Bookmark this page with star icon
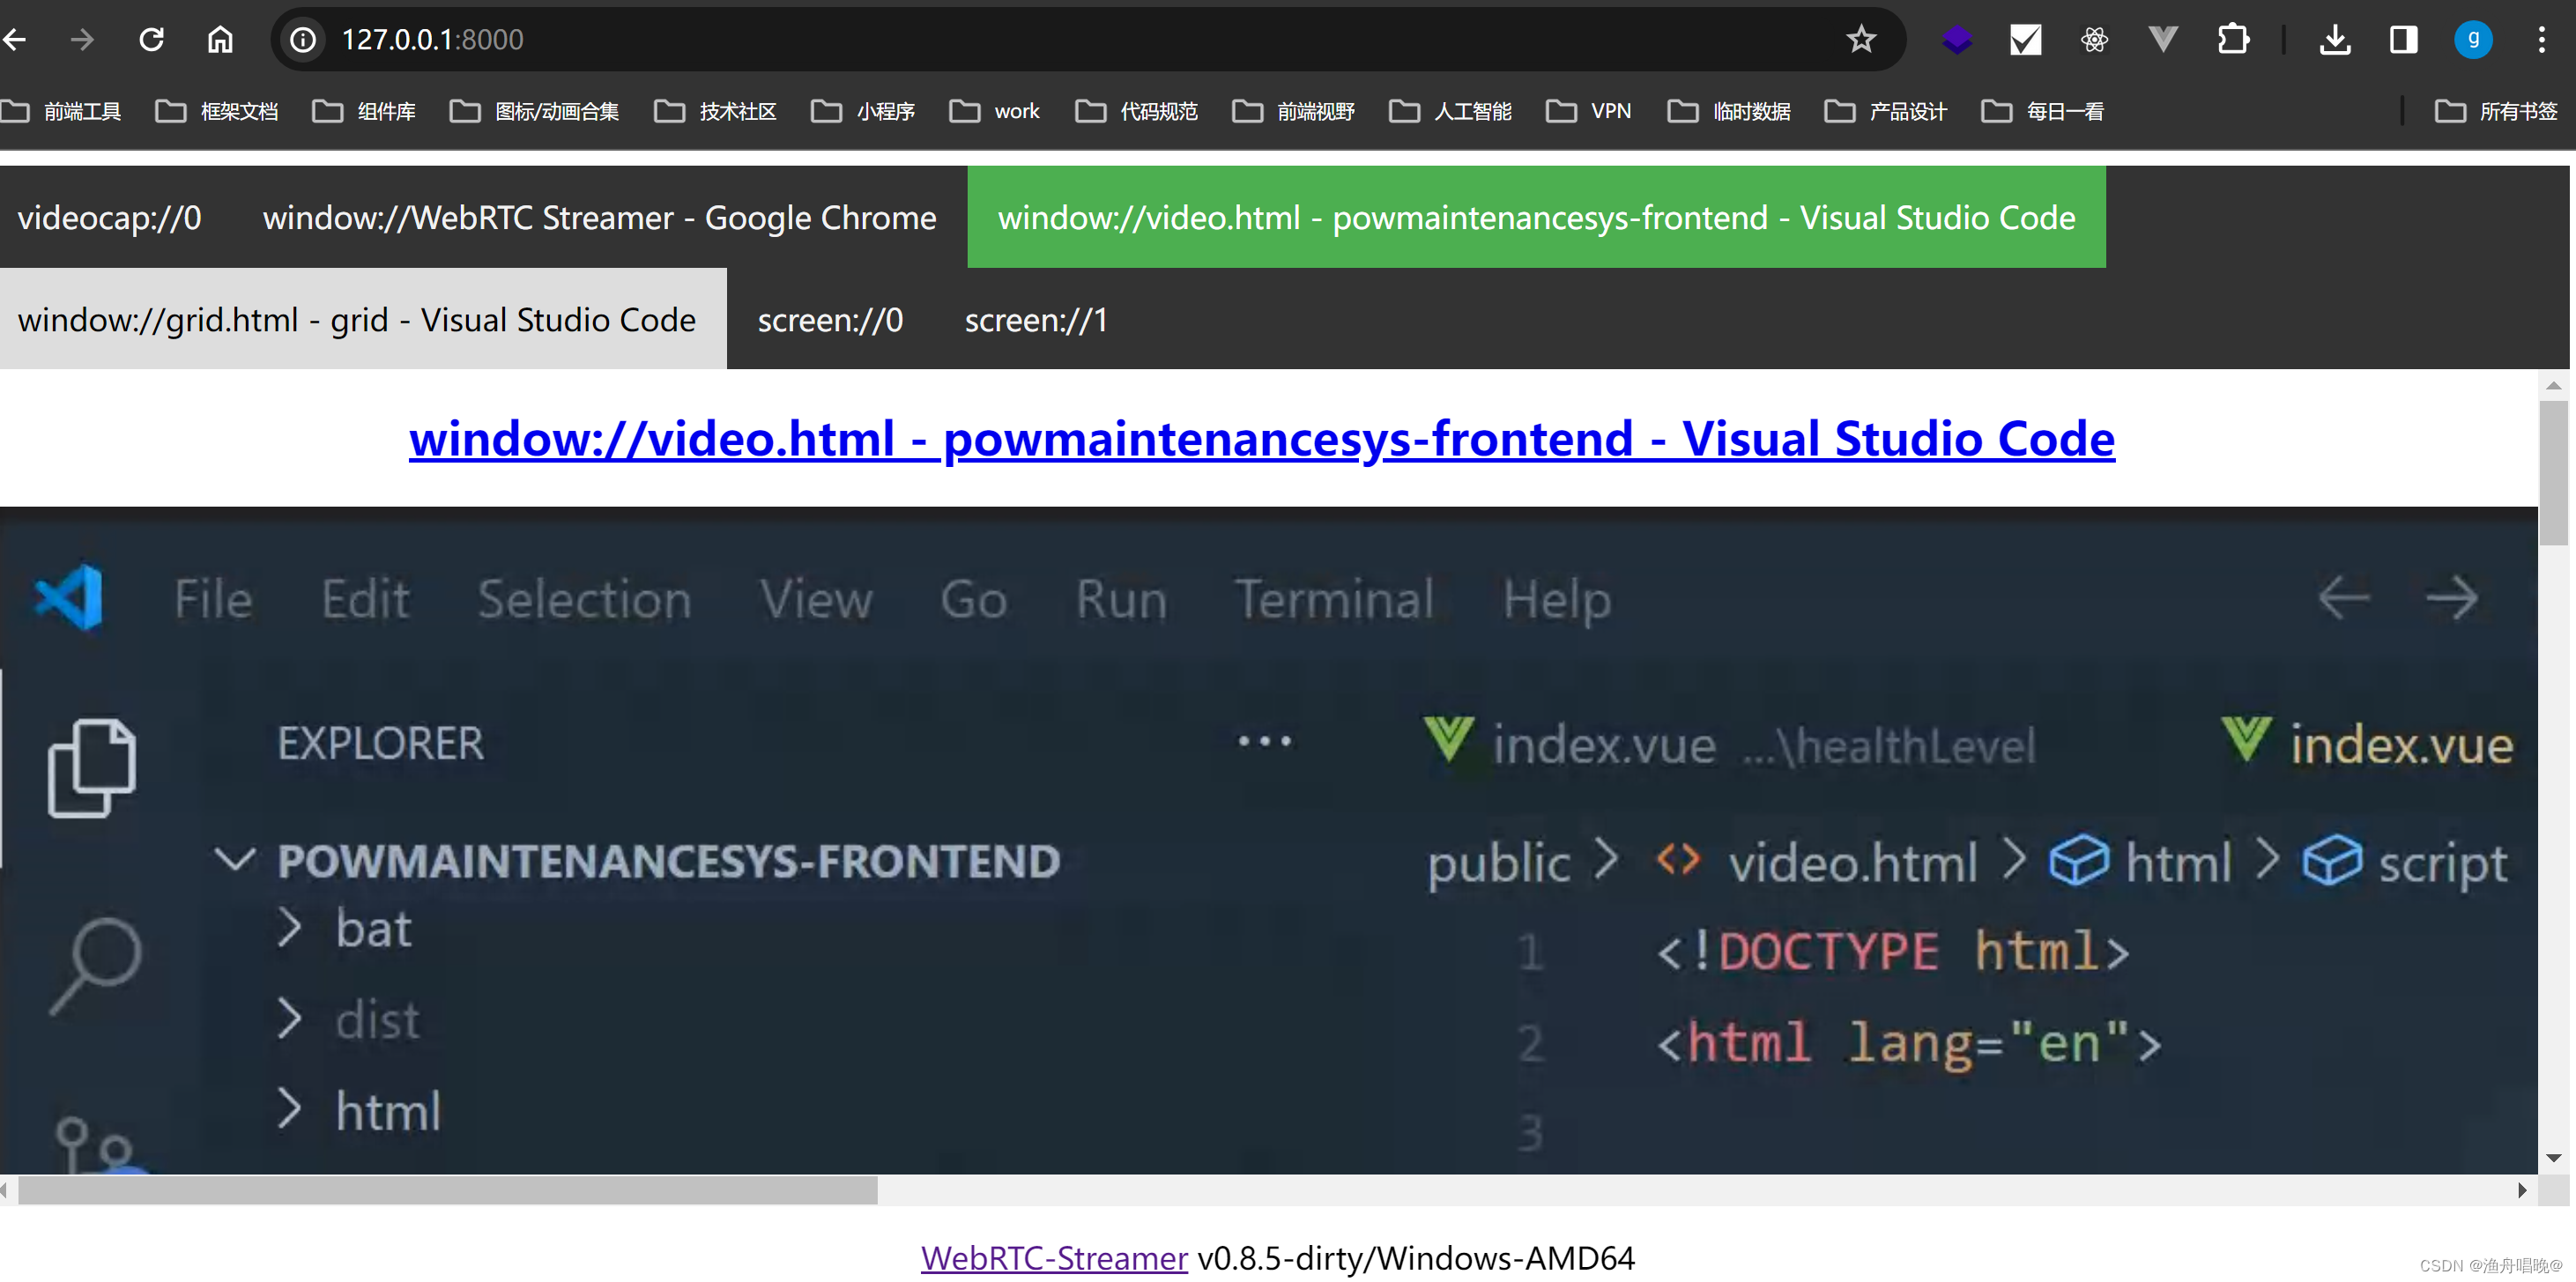 click(1861, 40)
